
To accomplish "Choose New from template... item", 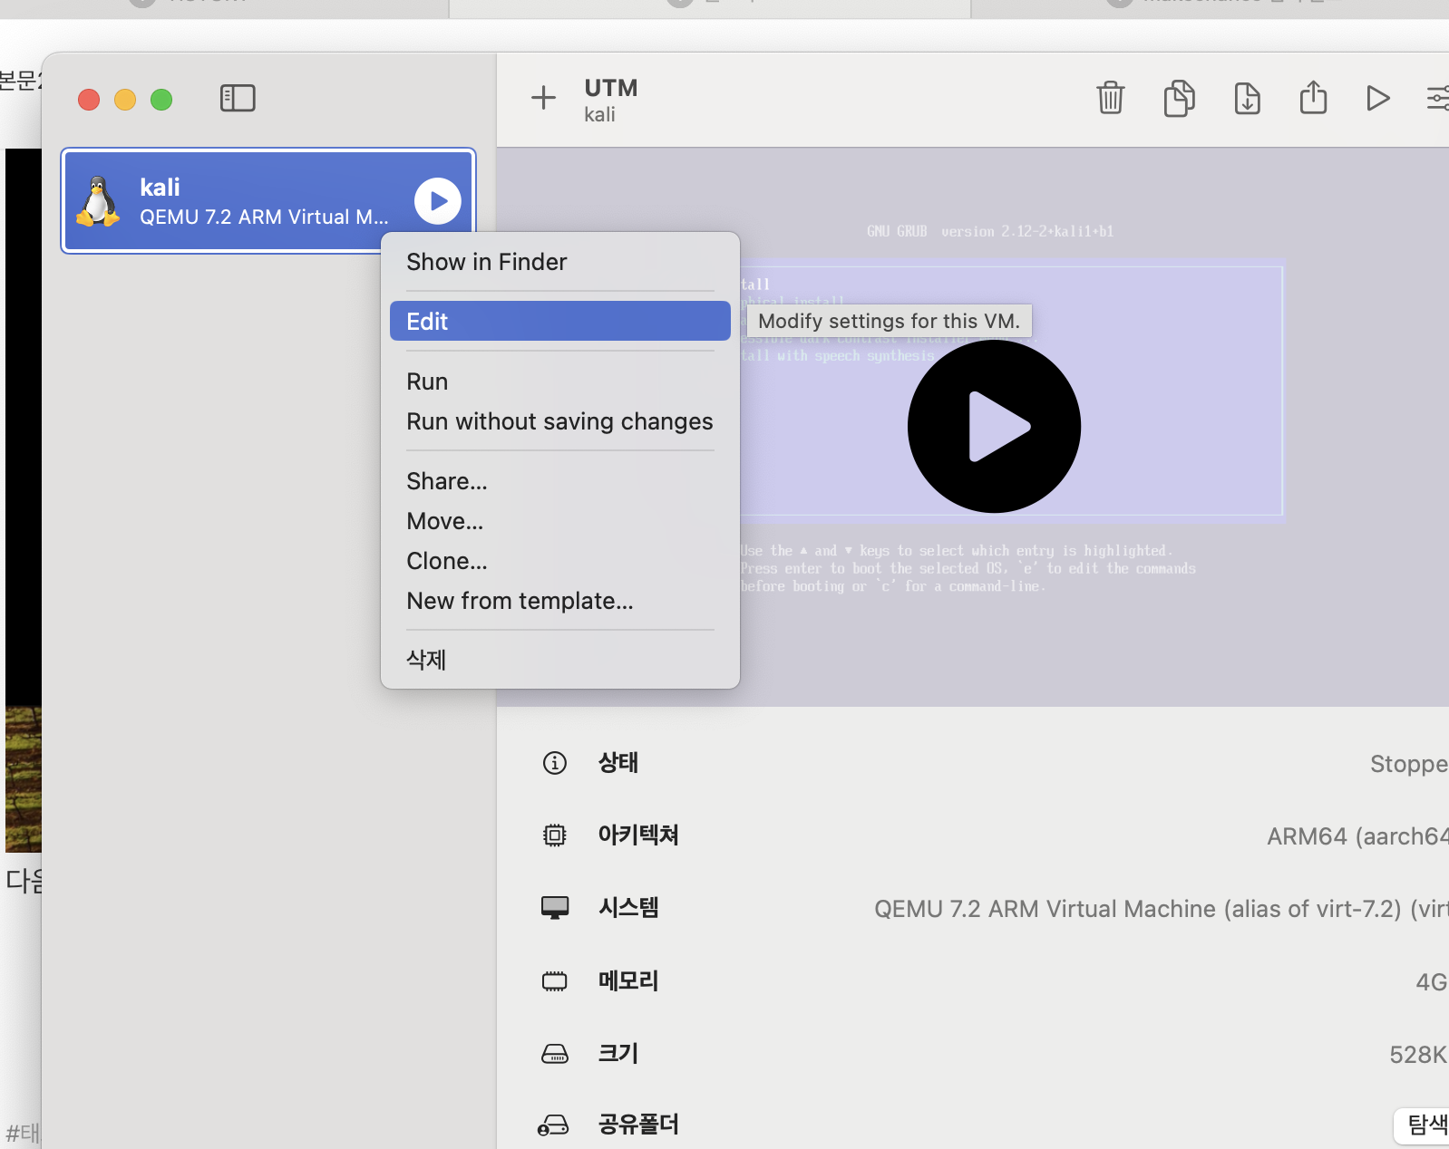I will pos(559,601).
